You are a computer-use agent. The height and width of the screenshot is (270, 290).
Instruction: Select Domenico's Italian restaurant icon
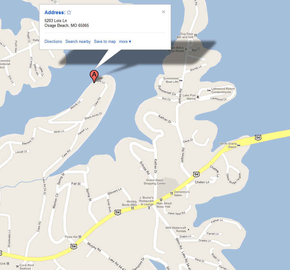click(172, 193)
